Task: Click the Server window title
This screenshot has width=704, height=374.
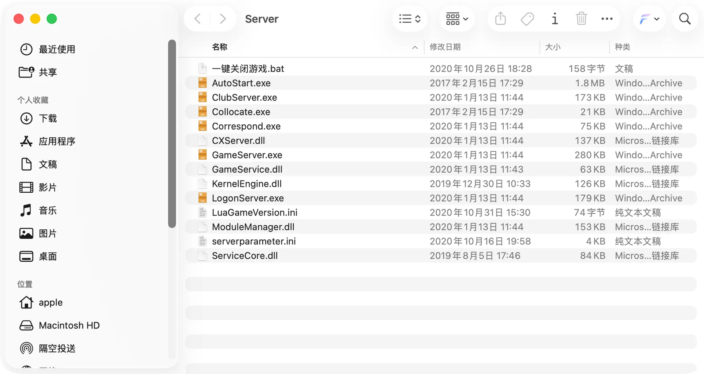Action: coord(261,19)
